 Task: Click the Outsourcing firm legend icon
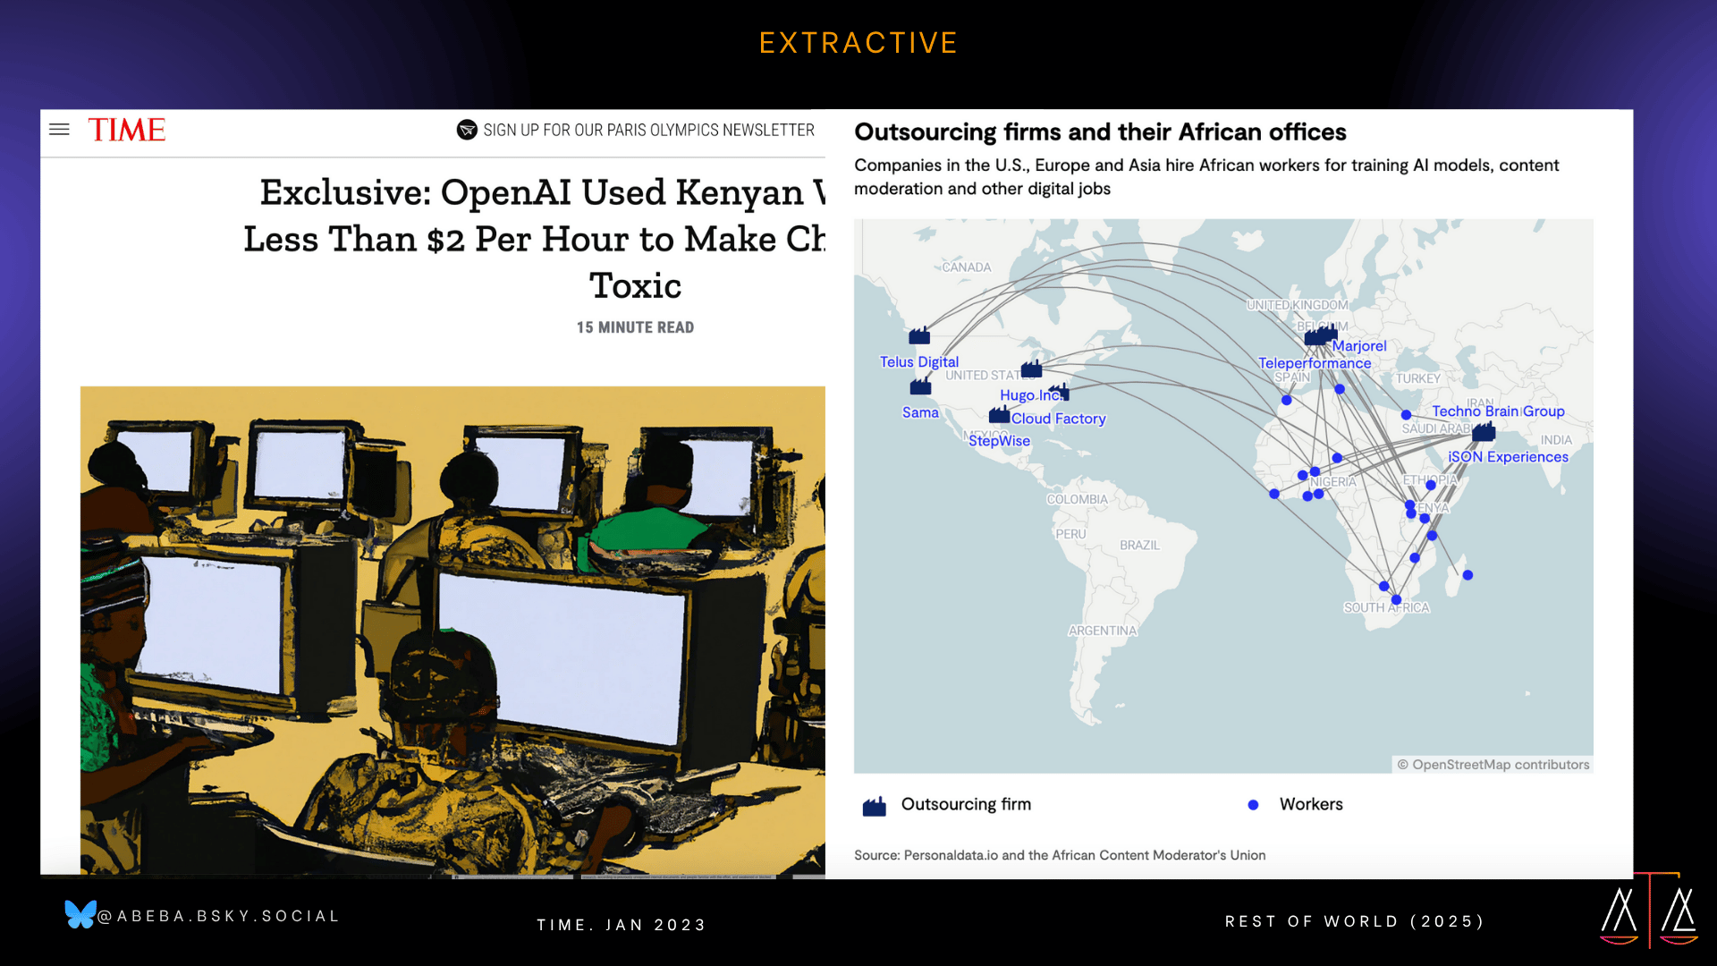click(x=874, y=807)
